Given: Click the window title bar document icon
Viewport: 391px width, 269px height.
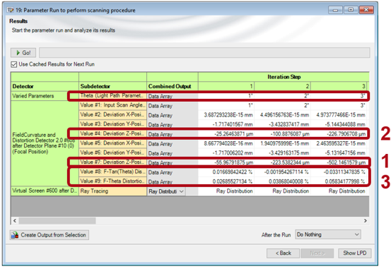Looking at the screenshot, I should (x=11, y=10).
